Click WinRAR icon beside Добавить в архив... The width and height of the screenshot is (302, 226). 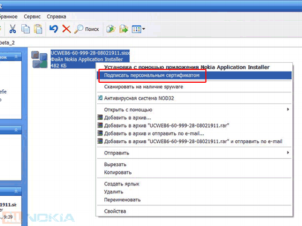[x=100, y=117]
